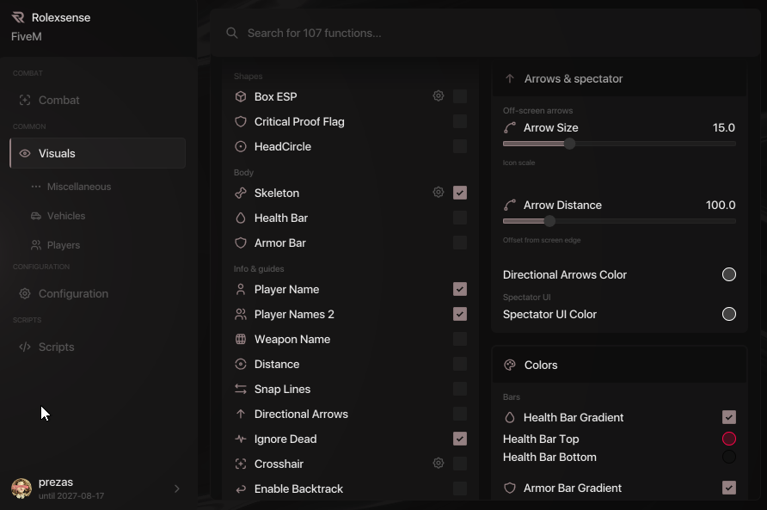Click the HeadCircle row icon
The width and height of the screenshot is (767, 510).
coord(241,146)
